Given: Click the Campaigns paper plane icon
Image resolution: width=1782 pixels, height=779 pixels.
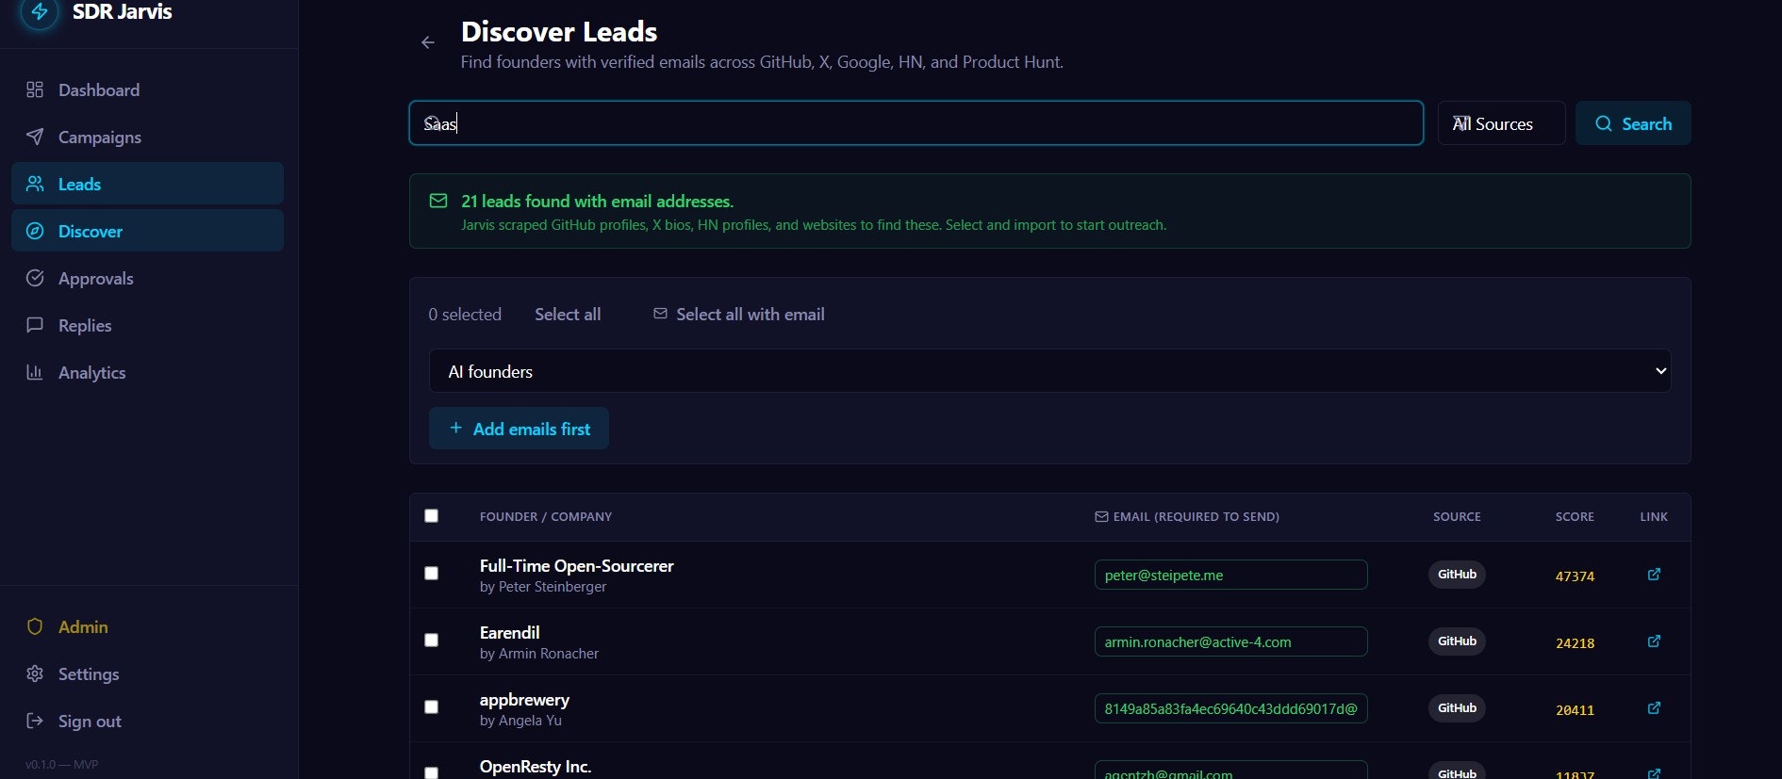Looking at the screenshot, I should coord(35,137).
